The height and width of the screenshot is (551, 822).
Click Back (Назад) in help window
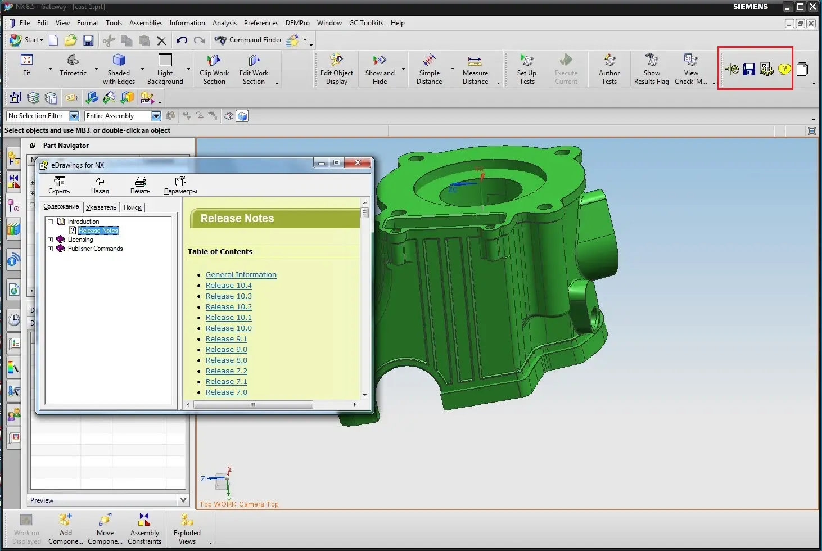pyautogui.click(x=100, y=185)
